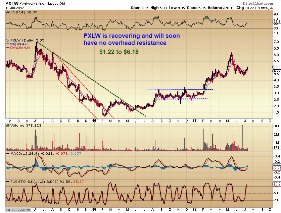Click the '09 Jun Y:-28.30' readout at bottom left
Image resolution: width=281 pixels, height=213 pixels.
point(18,210)
